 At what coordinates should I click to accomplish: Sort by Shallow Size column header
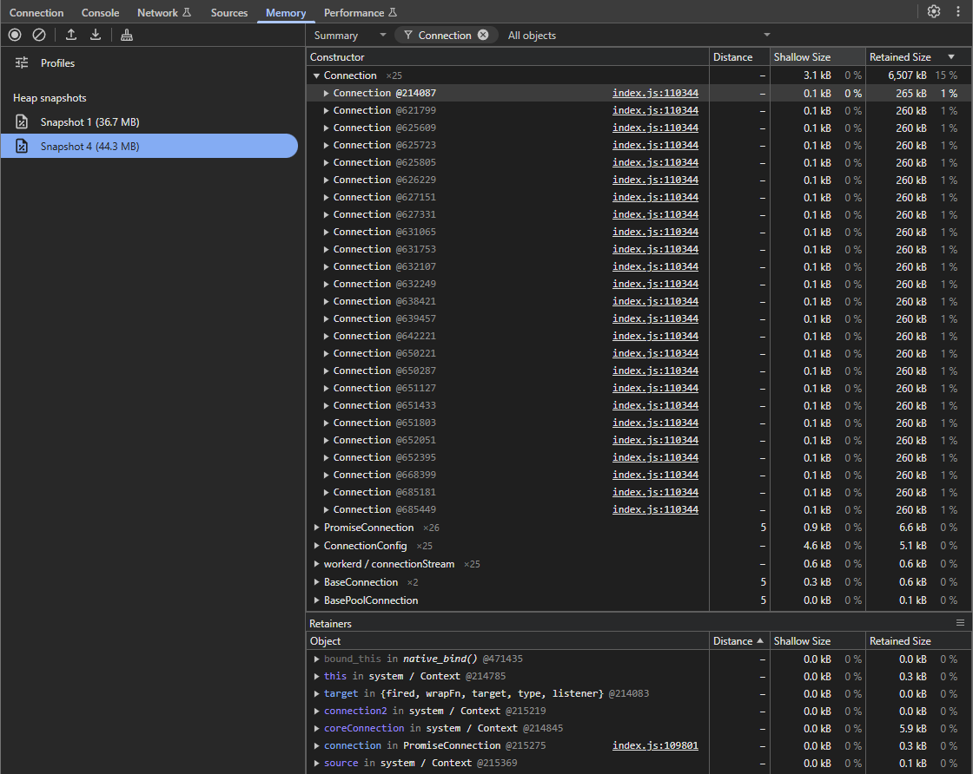(x=802, y=56)
